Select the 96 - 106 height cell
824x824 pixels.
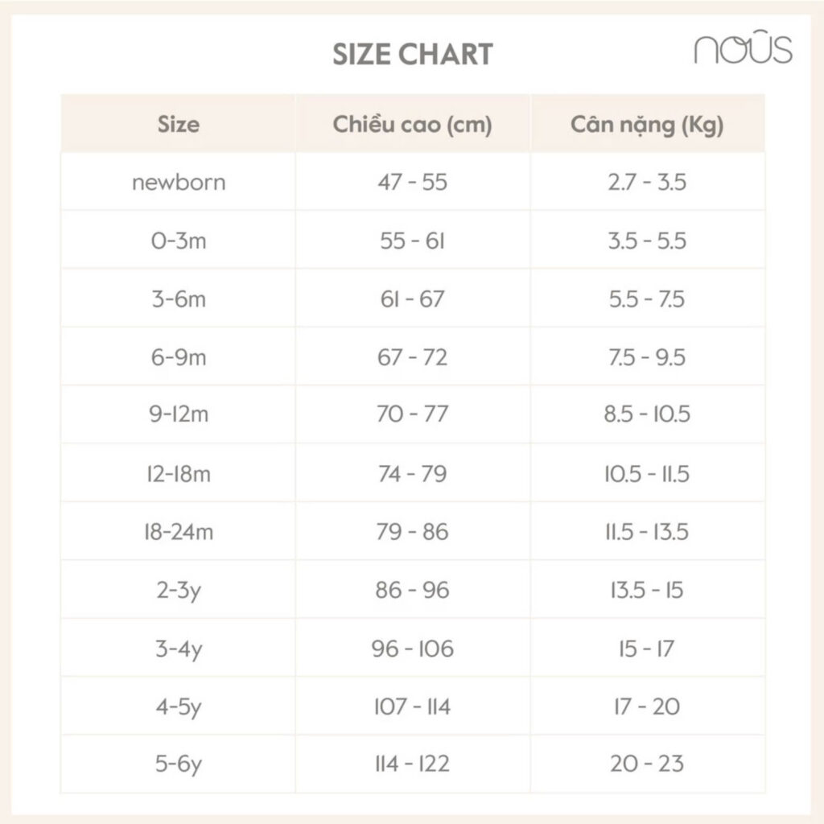[413, 649]
